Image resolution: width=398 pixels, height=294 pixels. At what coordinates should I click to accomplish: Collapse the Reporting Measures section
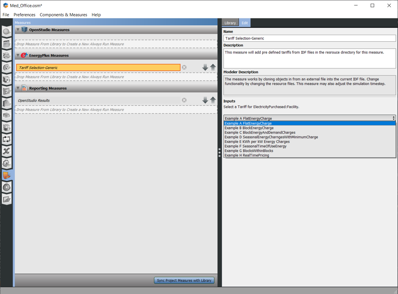tap(18, 88)
